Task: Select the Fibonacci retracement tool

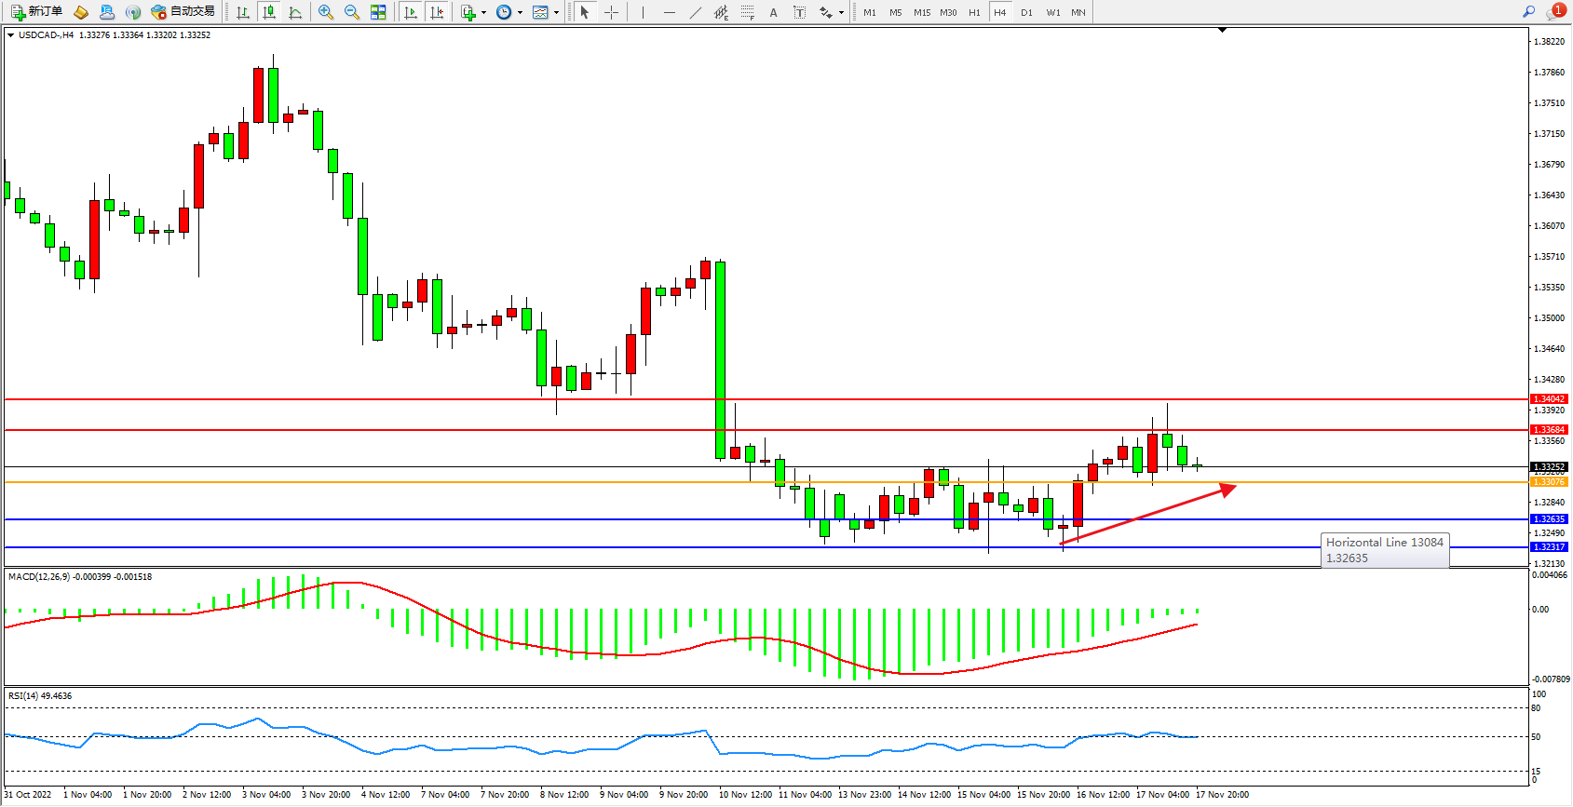Action: pyautogui.click(x=747, y=12)
